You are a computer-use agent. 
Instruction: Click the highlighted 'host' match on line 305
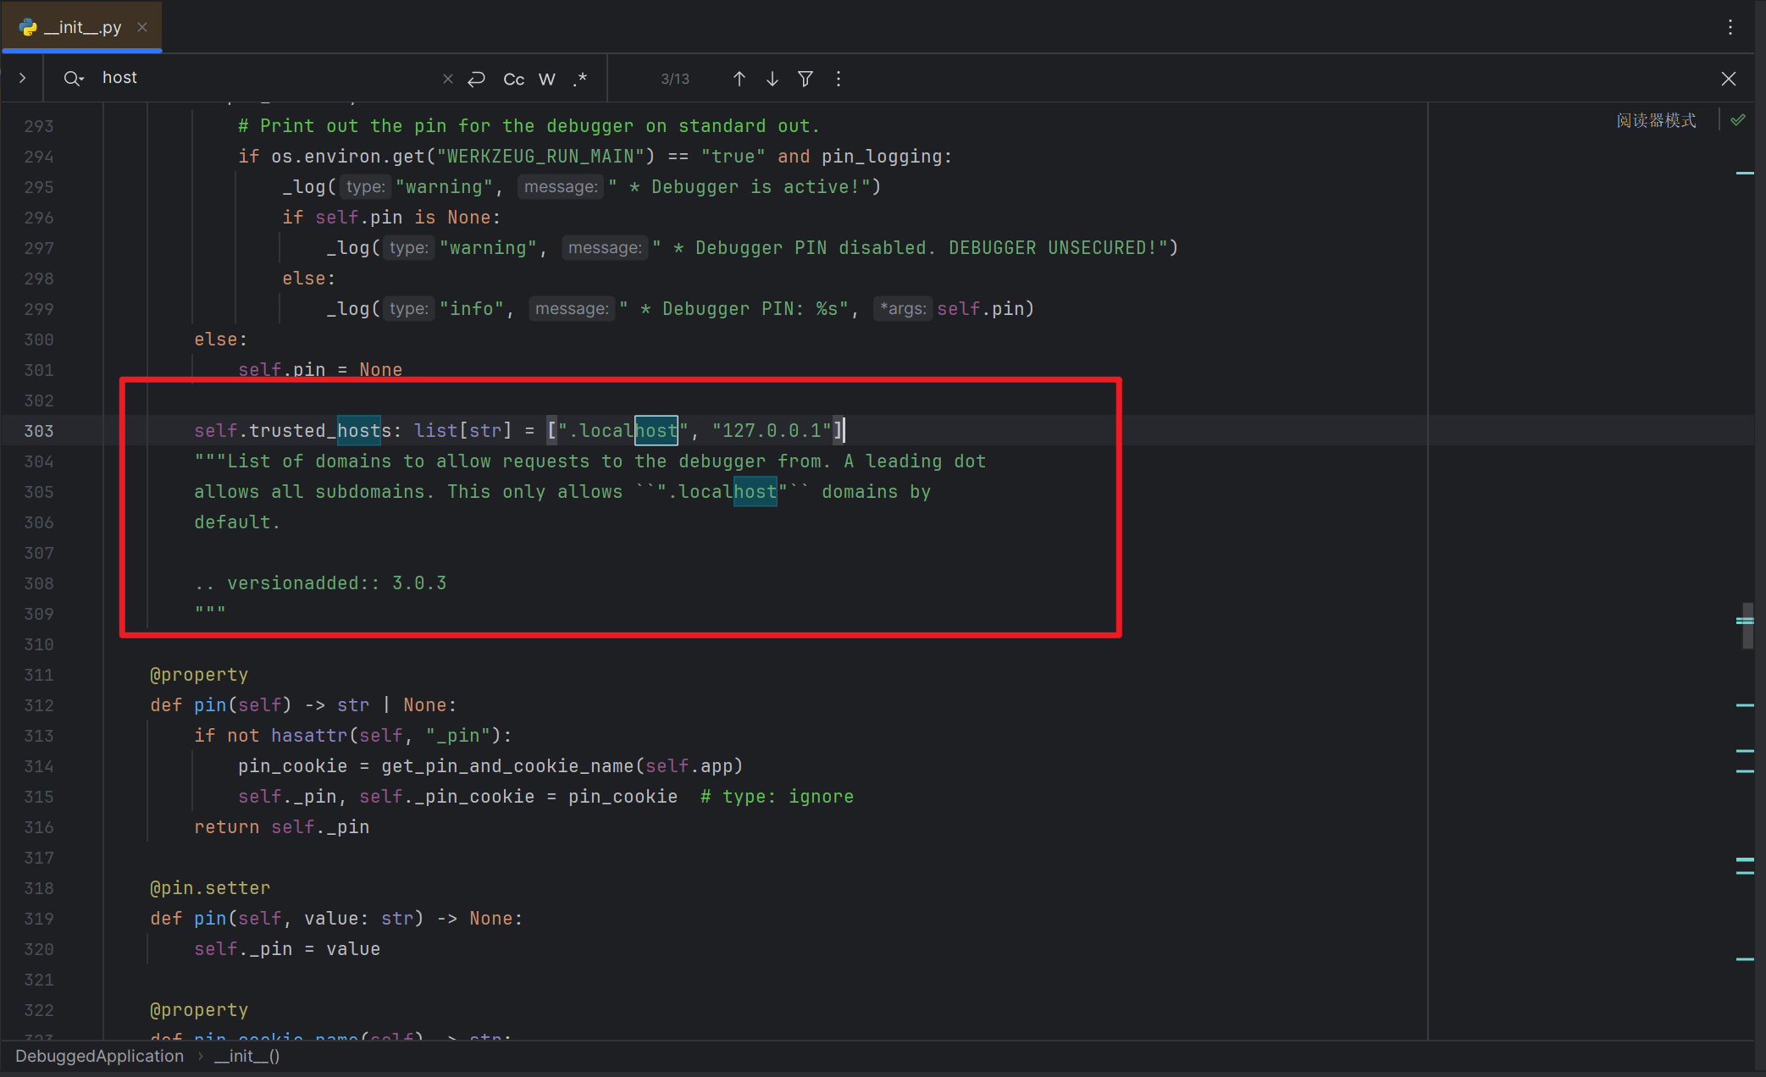[x=756, y=492]
